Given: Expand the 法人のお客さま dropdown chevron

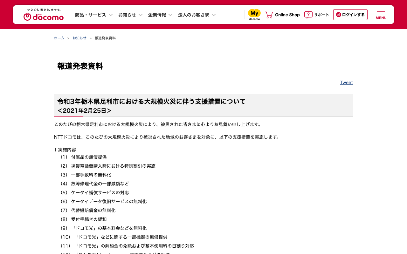Looking at the screenshot, I should coord(214,15).
